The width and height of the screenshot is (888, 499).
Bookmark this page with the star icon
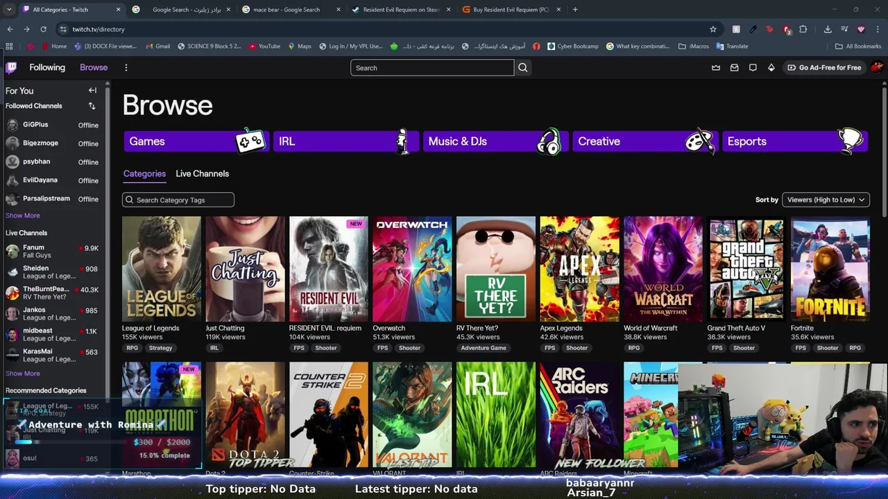point(712,29)
